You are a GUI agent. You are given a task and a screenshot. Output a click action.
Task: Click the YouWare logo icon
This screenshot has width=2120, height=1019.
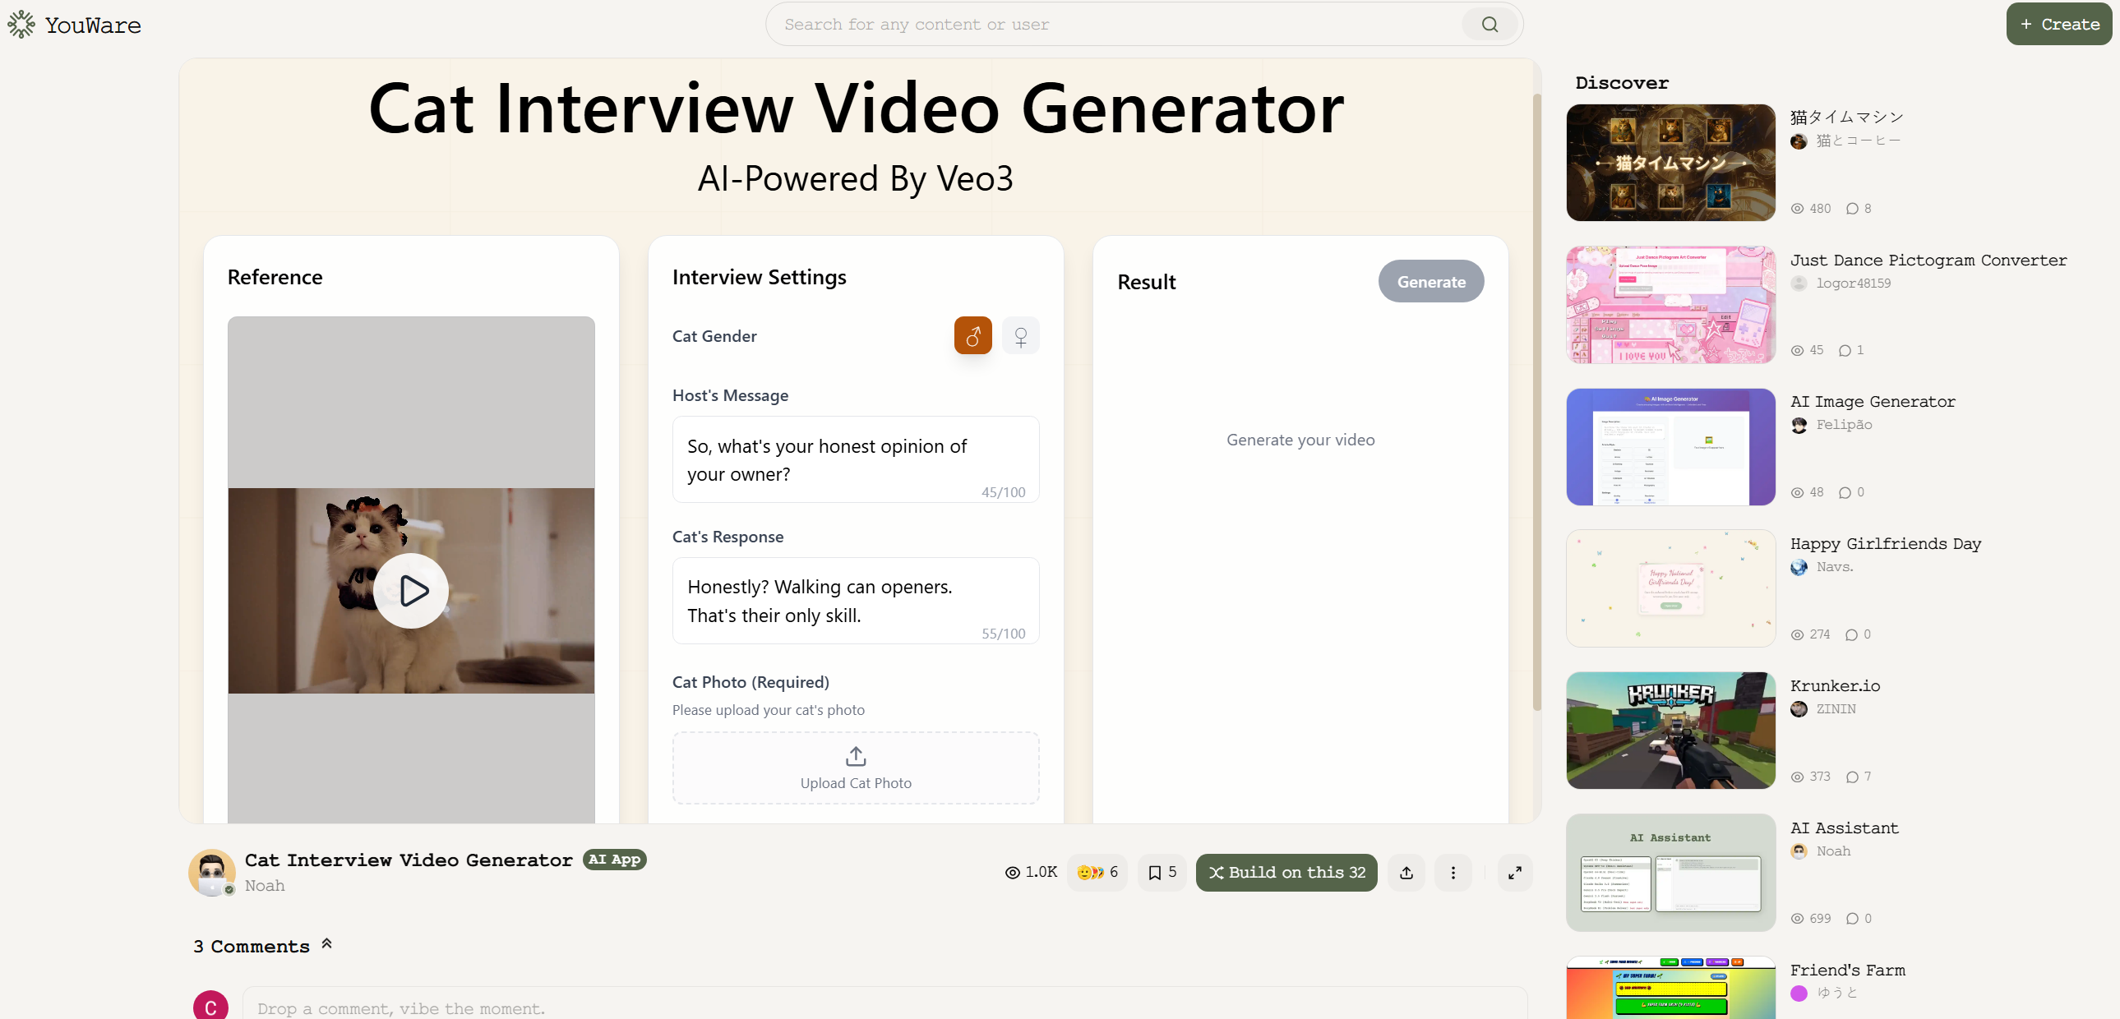pyautogui.click(x=21, y=25)
